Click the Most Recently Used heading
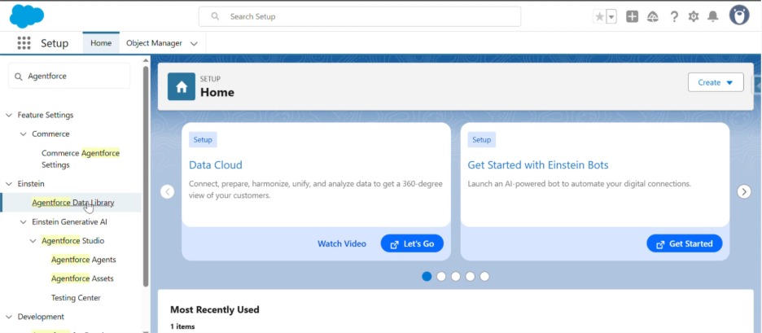Screen dimensions: 762x333 215,309
